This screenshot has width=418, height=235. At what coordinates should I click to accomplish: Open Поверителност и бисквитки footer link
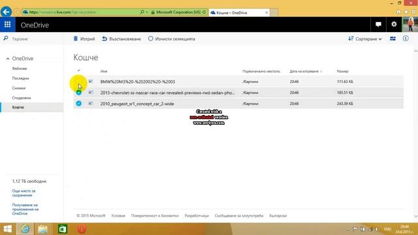[x=155, y=215]
